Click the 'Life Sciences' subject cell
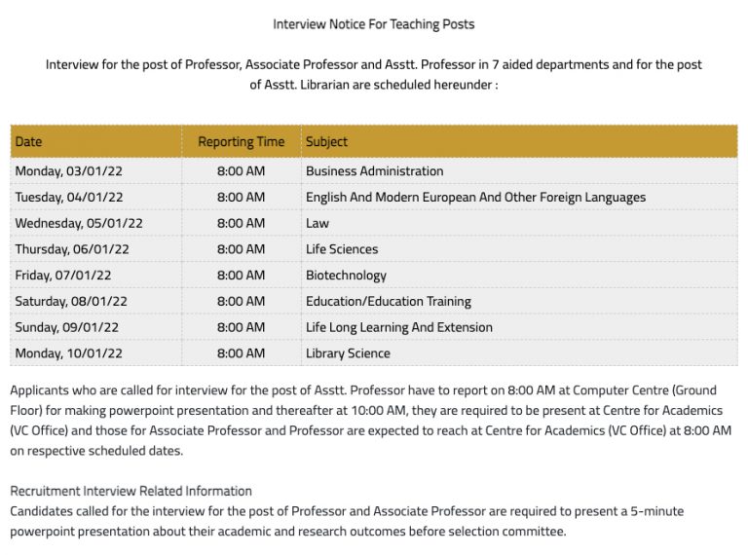Viewport: 748px width, 555px height. tap(342, 249)
